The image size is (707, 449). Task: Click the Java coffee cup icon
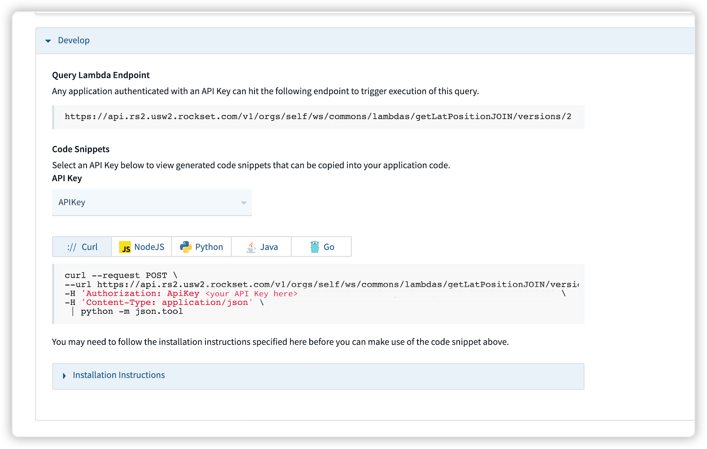[251, 247]
